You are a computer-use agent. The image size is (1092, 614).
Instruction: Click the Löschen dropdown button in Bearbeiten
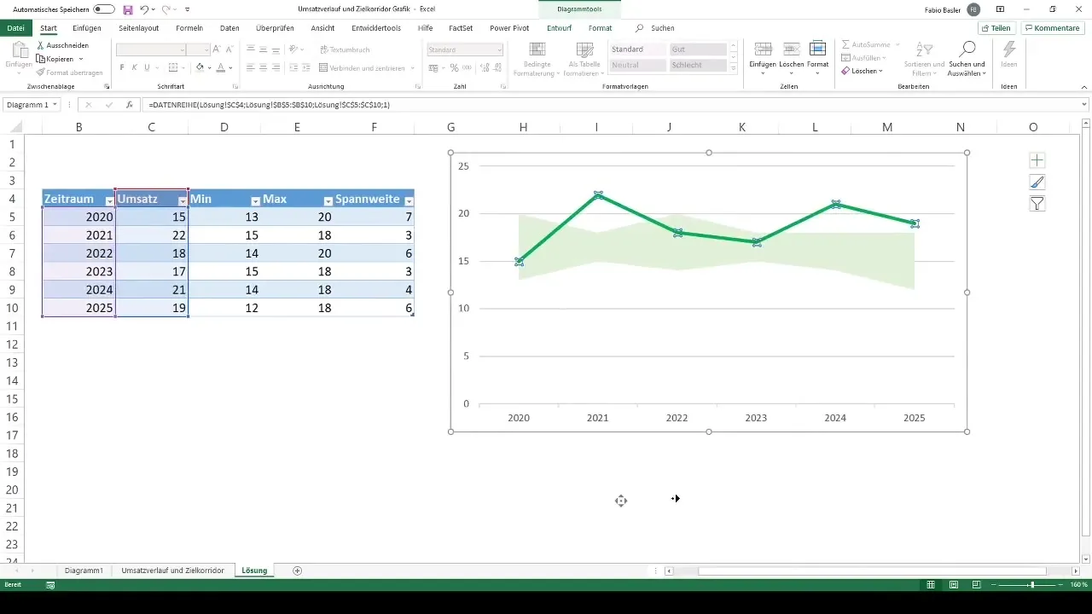865,71
